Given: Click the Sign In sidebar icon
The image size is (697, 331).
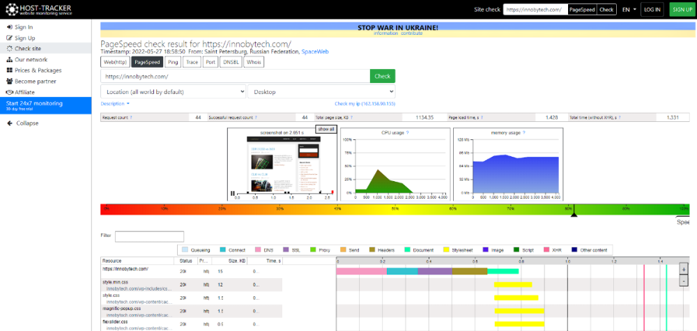Looking at the screenshot, I should coord(9,27).
